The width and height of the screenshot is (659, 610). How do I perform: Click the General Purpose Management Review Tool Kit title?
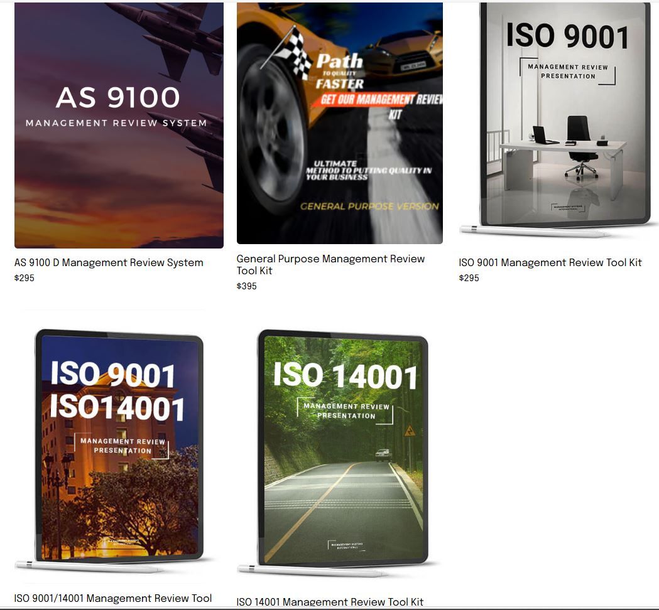[330, 265]
